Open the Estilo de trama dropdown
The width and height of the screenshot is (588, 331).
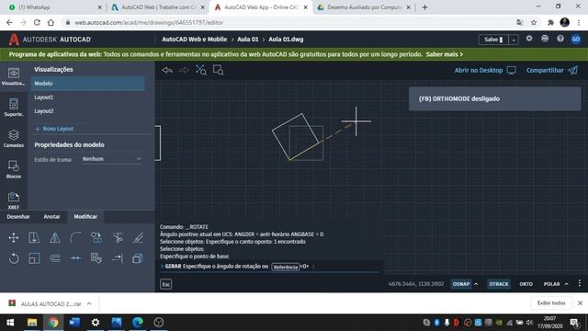[x=111, y=159]
